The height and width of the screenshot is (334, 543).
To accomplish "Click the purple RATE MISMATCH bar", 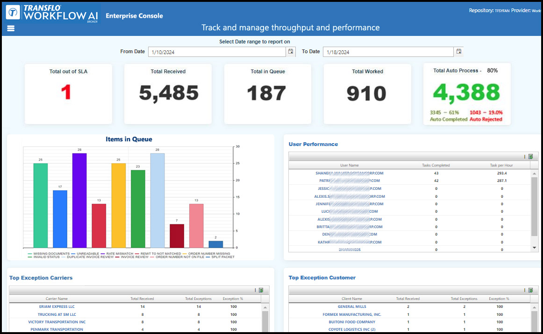I will coord(79,201).
